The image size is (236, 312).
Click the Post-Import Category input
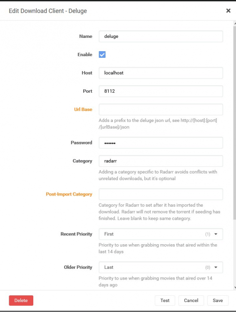pos(161,194)
